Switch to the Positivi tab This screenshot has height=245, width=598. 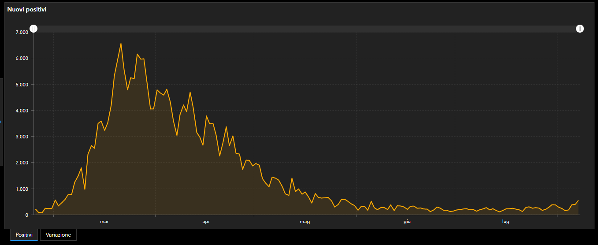[24, 235]
